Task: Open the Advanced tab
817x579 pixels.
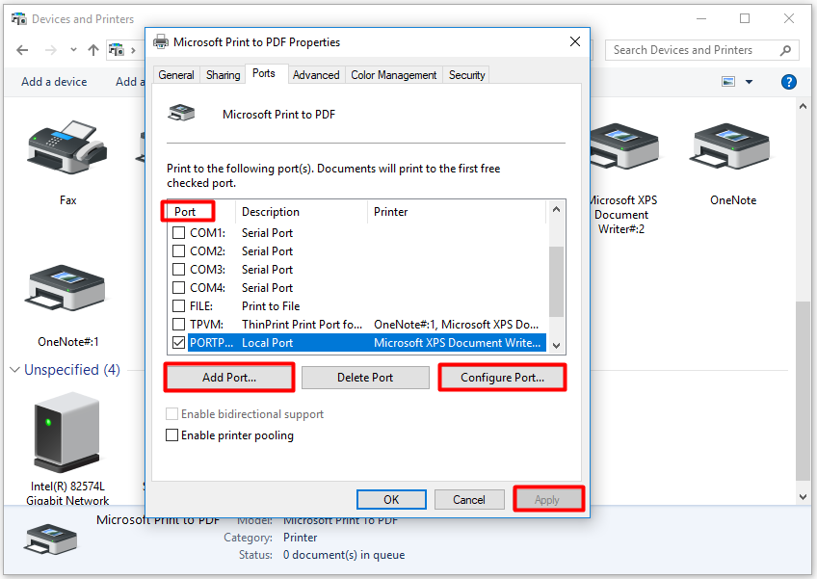Action: (316, 75)
